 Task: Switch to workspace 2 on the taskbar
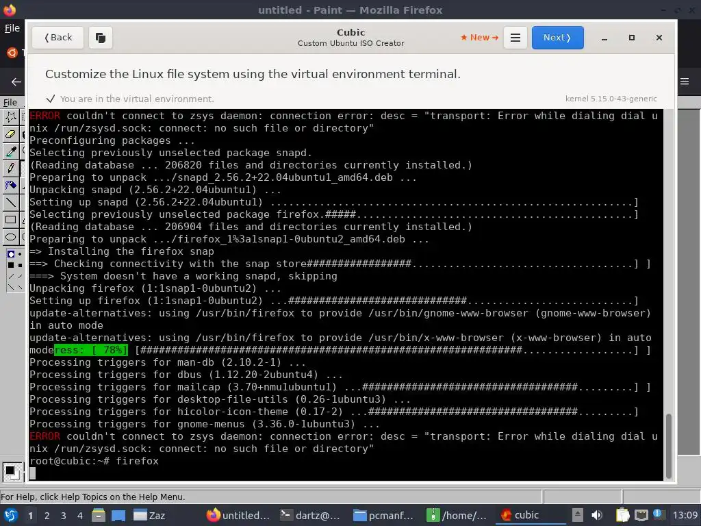47,516
